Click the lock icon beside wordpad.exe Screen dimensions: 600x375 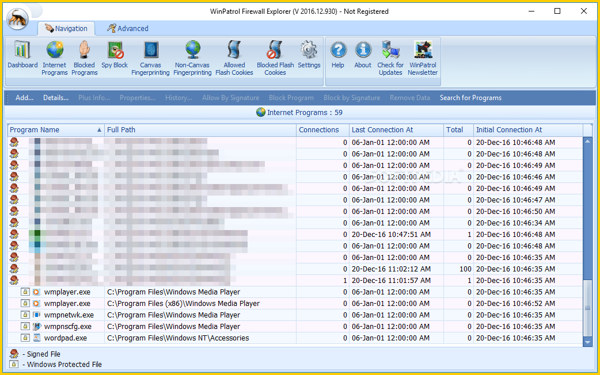click(x=25, y=338)
